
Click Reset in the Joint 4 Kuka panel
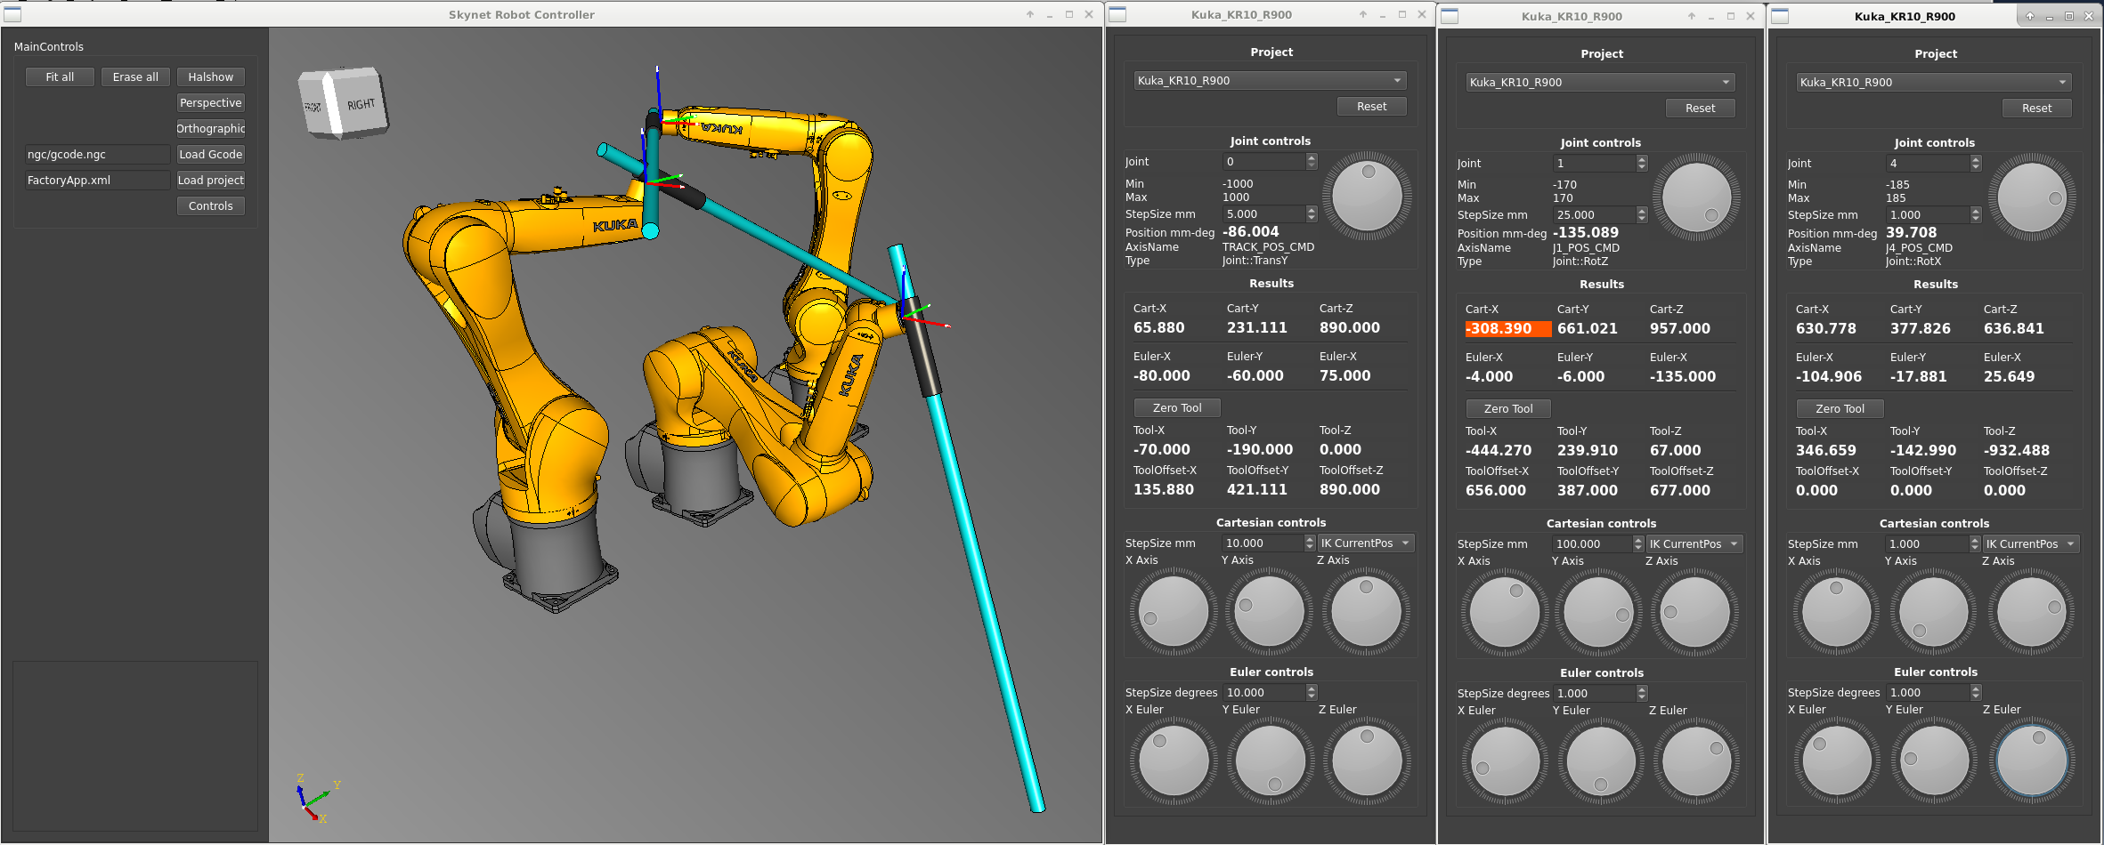pos(2036,109)
